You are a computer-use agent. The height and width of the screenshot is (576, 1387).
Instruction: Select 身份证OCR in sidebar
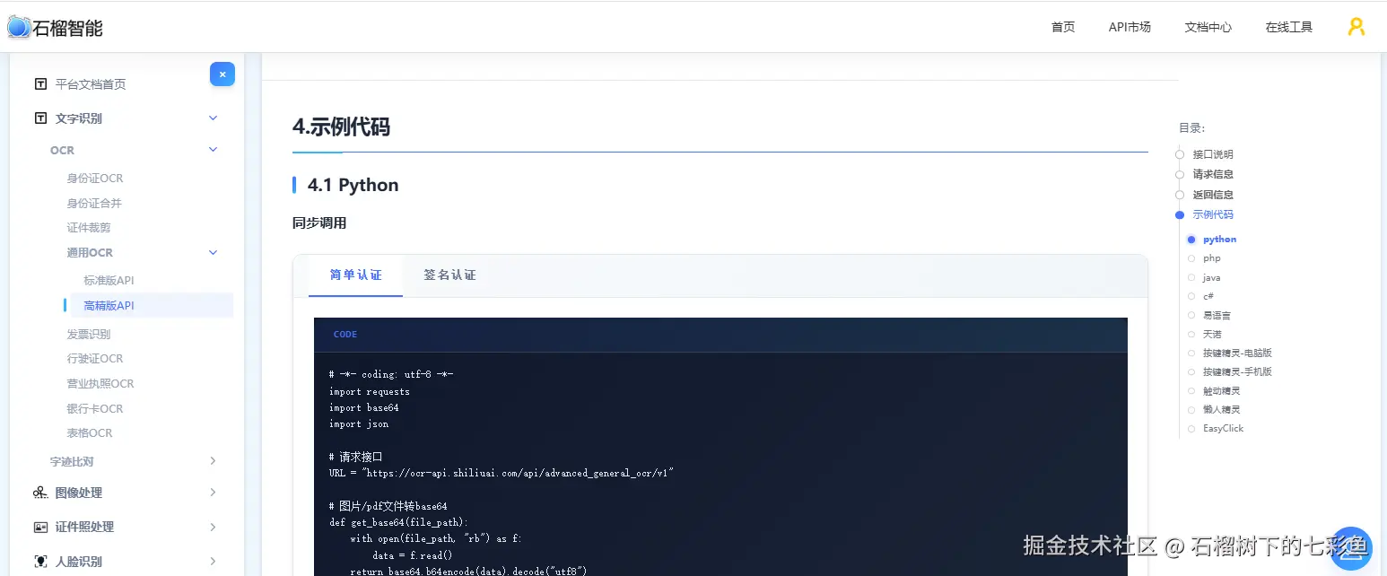coord(95,179)
